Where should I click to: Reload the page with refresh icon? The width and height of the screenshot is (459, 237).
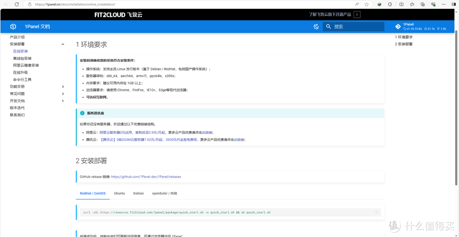pos(17,4)
